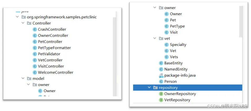Collapse the model folder in left panel

pos(23,79)
